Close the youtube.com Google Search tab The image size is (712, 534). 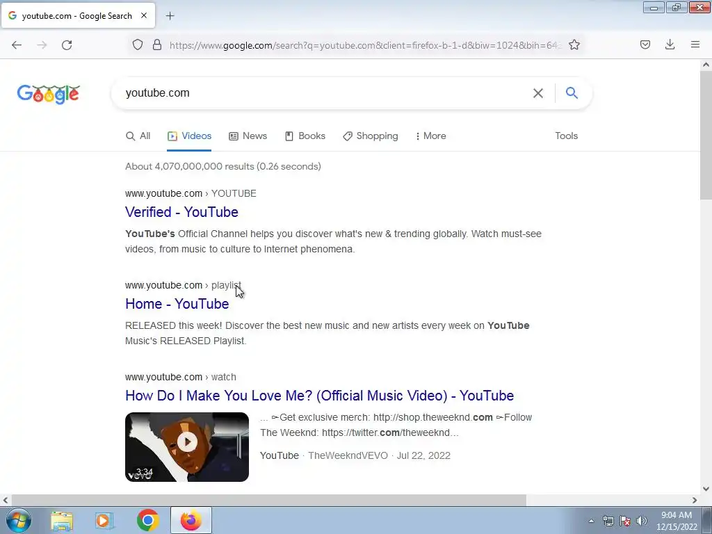pyautogui.click(x=144, y=15)
